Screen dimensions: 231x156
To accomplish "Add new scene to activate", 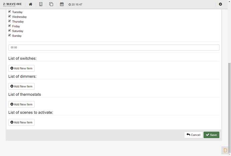I will [x=21, y=123].
